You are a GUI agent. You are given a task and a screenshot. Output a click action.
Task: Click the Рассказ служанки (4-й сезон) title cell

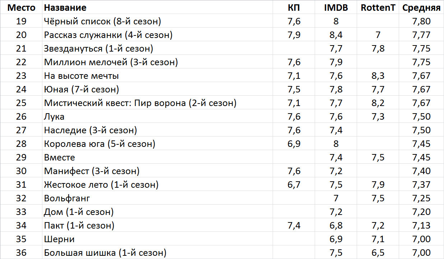pos(108,35)
